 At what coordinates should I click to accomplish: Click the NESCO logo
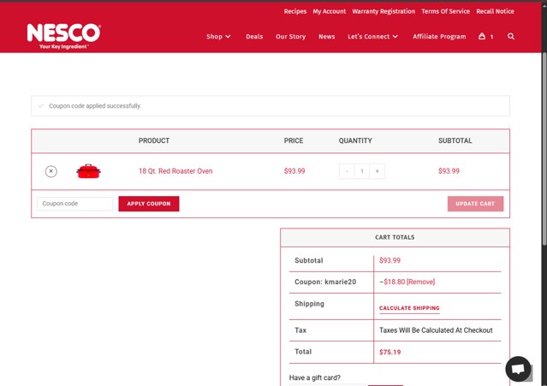click(x=64, y=36)
